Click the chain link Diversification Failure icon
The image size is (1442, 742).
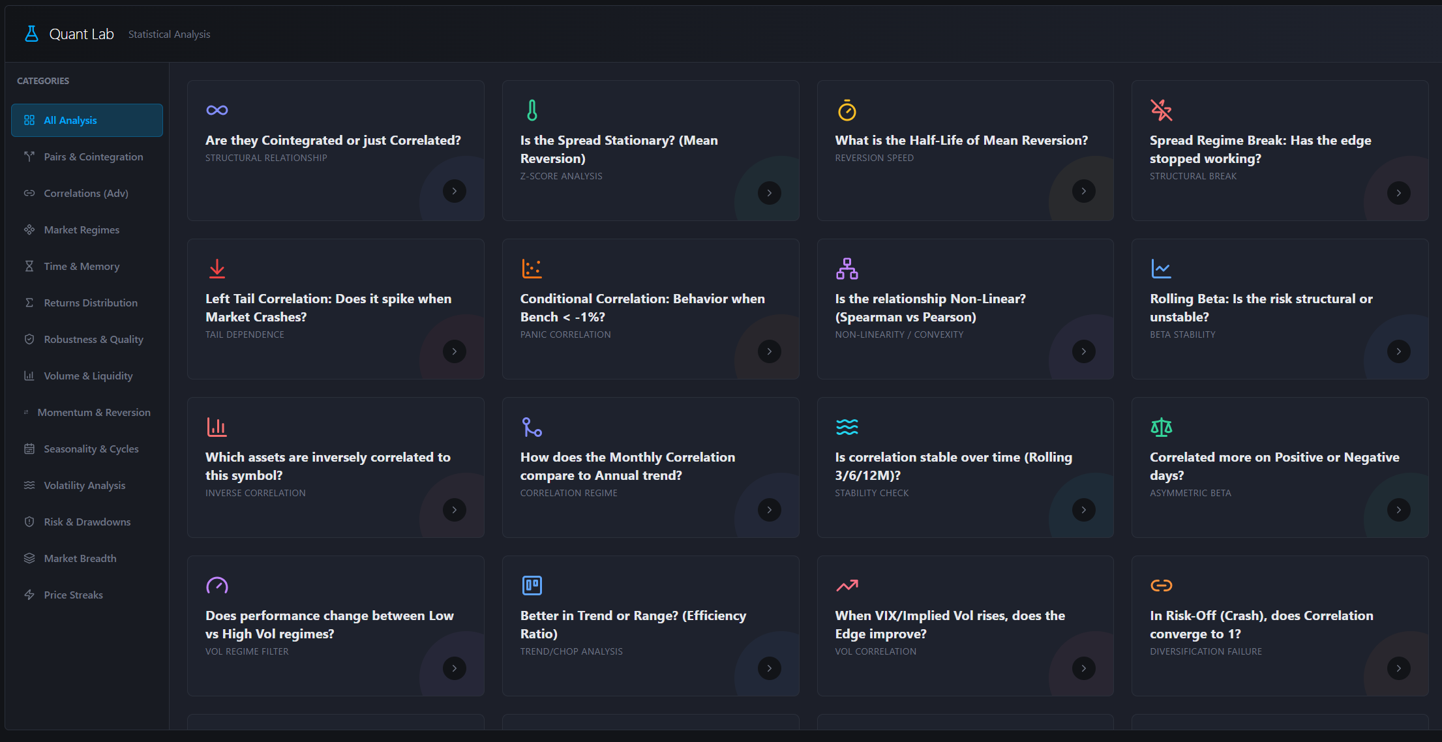pos(1161,586)
